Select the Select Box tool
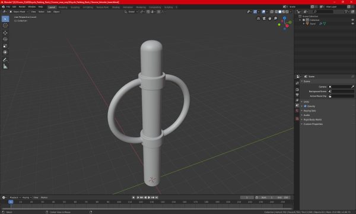The width and height of the screenshot is (356, 214). pos(5,19)
